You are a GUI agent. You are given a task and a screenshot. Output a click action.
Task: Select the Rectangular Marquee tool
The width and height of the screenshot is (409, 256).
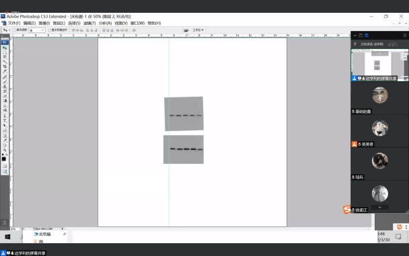[x=5, y=52]
